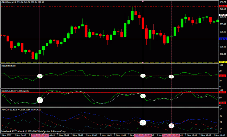The width and height of the screenshot is (227, 137).
Task: Click the 2 Nov 09:45 time axis label
Action: click(x=92, y=136)
